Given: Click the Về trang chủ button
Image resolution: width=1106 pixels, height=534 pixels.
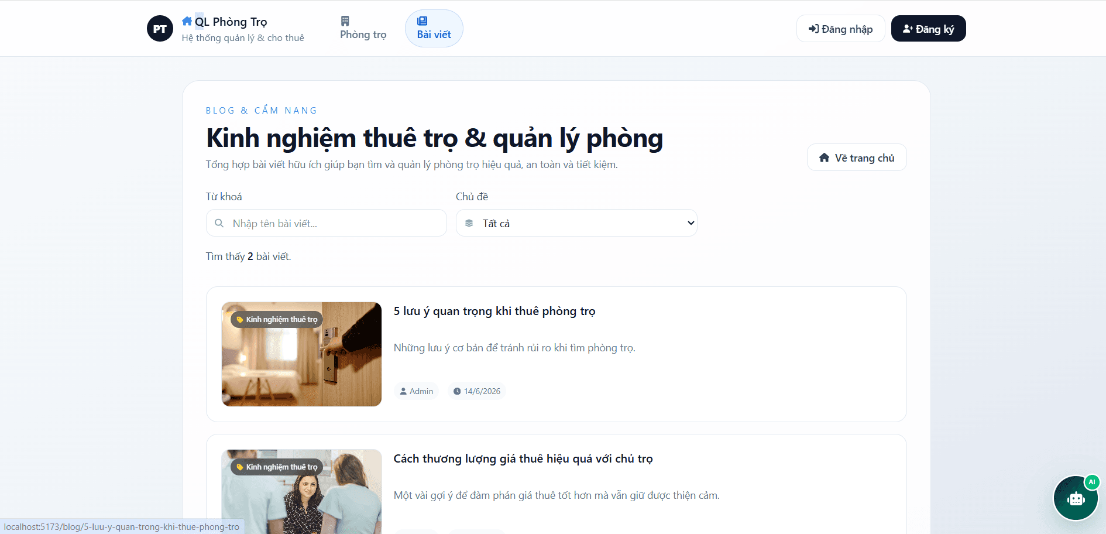Looking at the screenshot, I should point(857,158).
